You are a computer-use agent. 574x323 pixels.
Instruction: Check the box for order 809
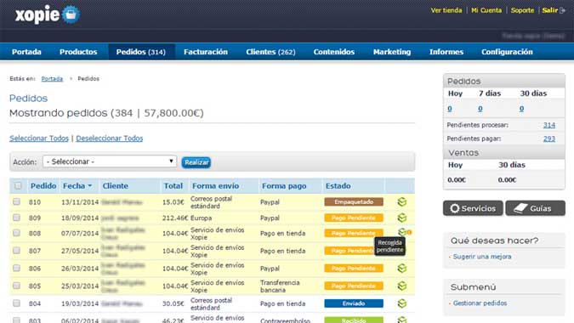(16, 218)
